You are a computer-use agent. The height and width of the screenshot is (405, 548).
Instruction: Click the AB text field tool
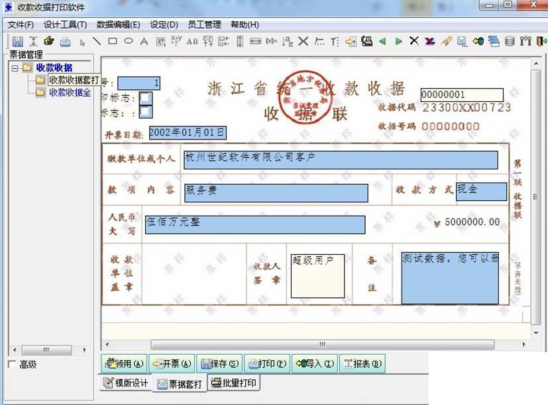(x=192, y=42)
